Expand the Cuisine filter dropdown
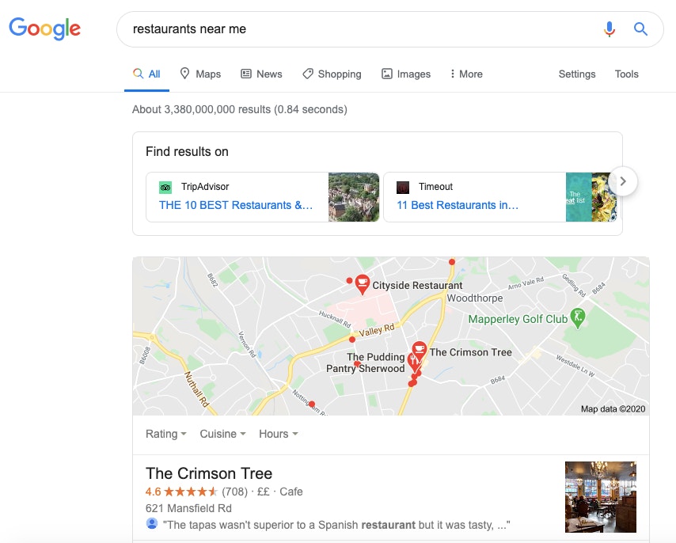Image resolution: width=676 pixels, height=543 pixels. pyautogui.click(x=222, y=434)
